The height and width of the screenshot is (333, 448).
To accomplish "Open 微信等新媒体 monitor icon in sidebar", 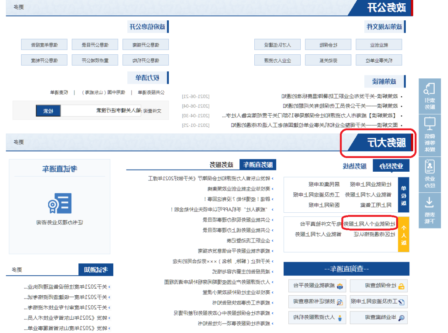I will point(429,124).
